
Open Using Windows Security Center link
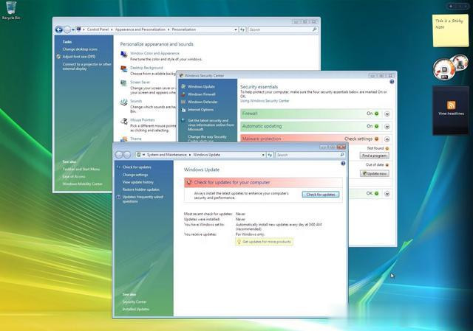pos(265,101)
